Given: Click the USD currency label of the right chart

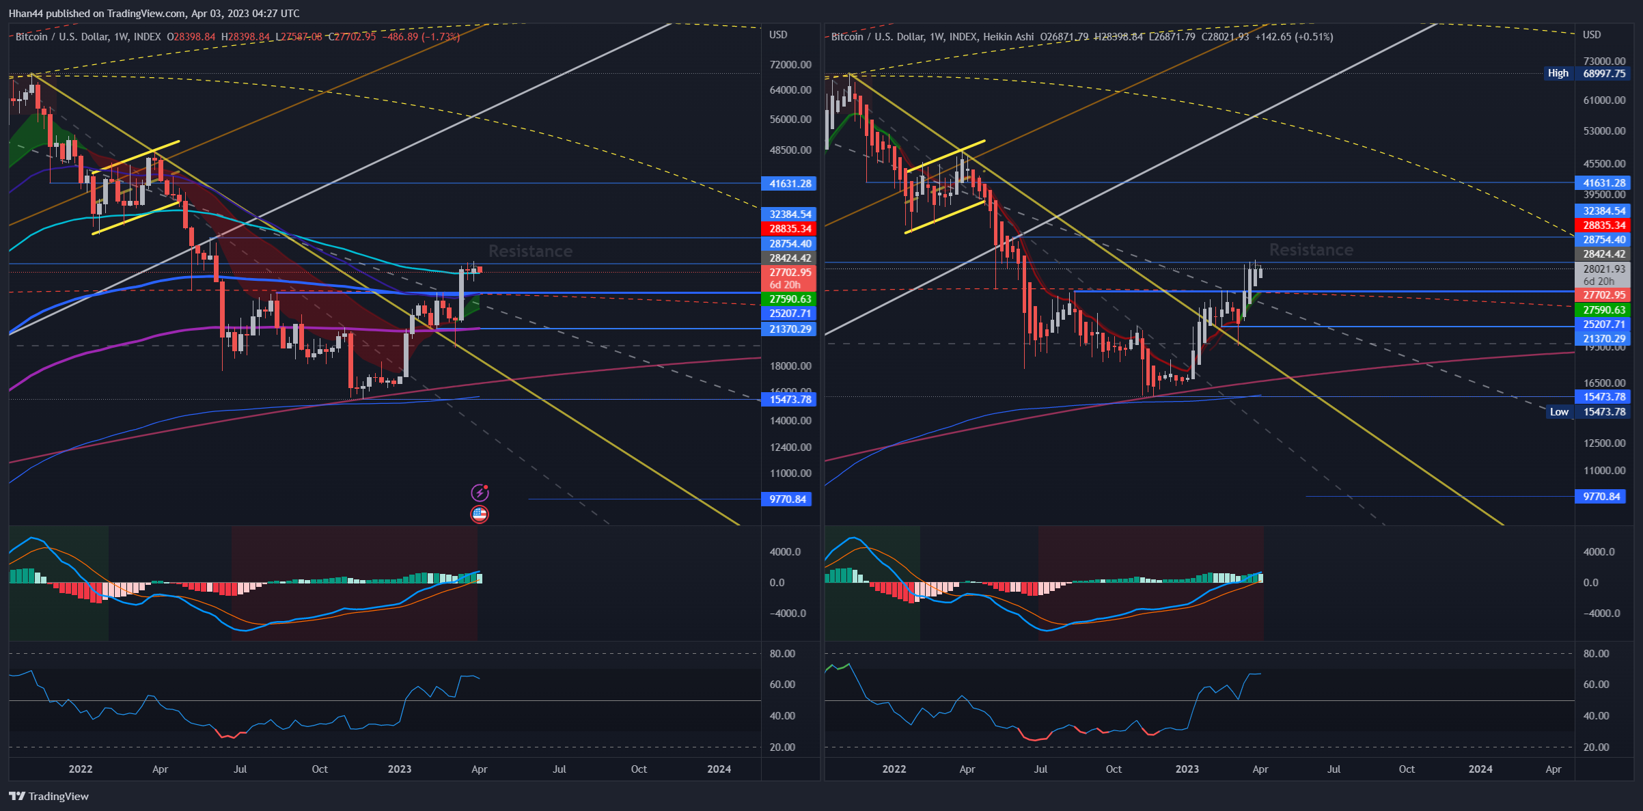Looking at the screenshot, I should 1592,35.
